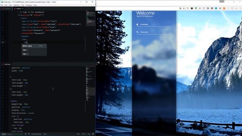Choose the 'input' autocomplete suggestion

click(x=34, y=50)
